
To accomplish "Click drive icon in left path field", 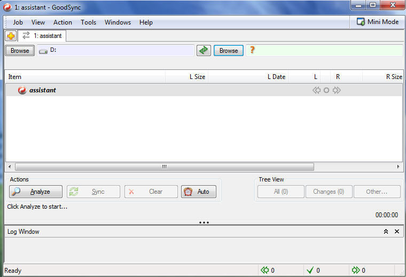I will coord(43,51).
